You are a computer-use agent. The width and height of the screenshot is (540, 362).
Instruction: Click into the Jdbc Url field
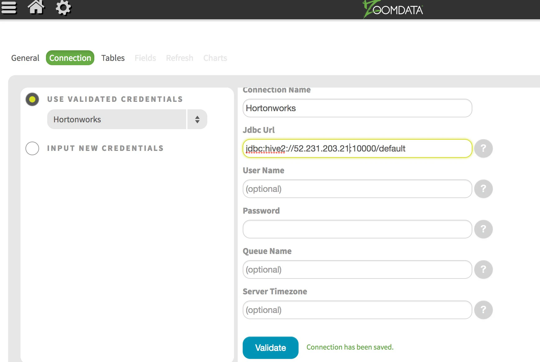coord(358,148)
